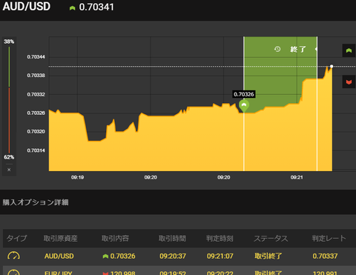This screenshot has width=356, height=275.
Task: Click the 終了 label in green zone
Action: coord(298,49)
